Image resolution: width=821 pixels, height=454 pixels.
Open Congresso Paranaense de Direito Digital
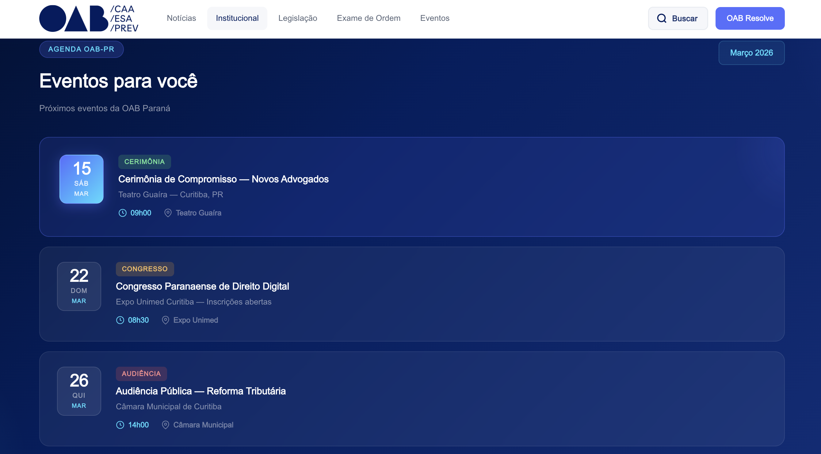[202, 286]
